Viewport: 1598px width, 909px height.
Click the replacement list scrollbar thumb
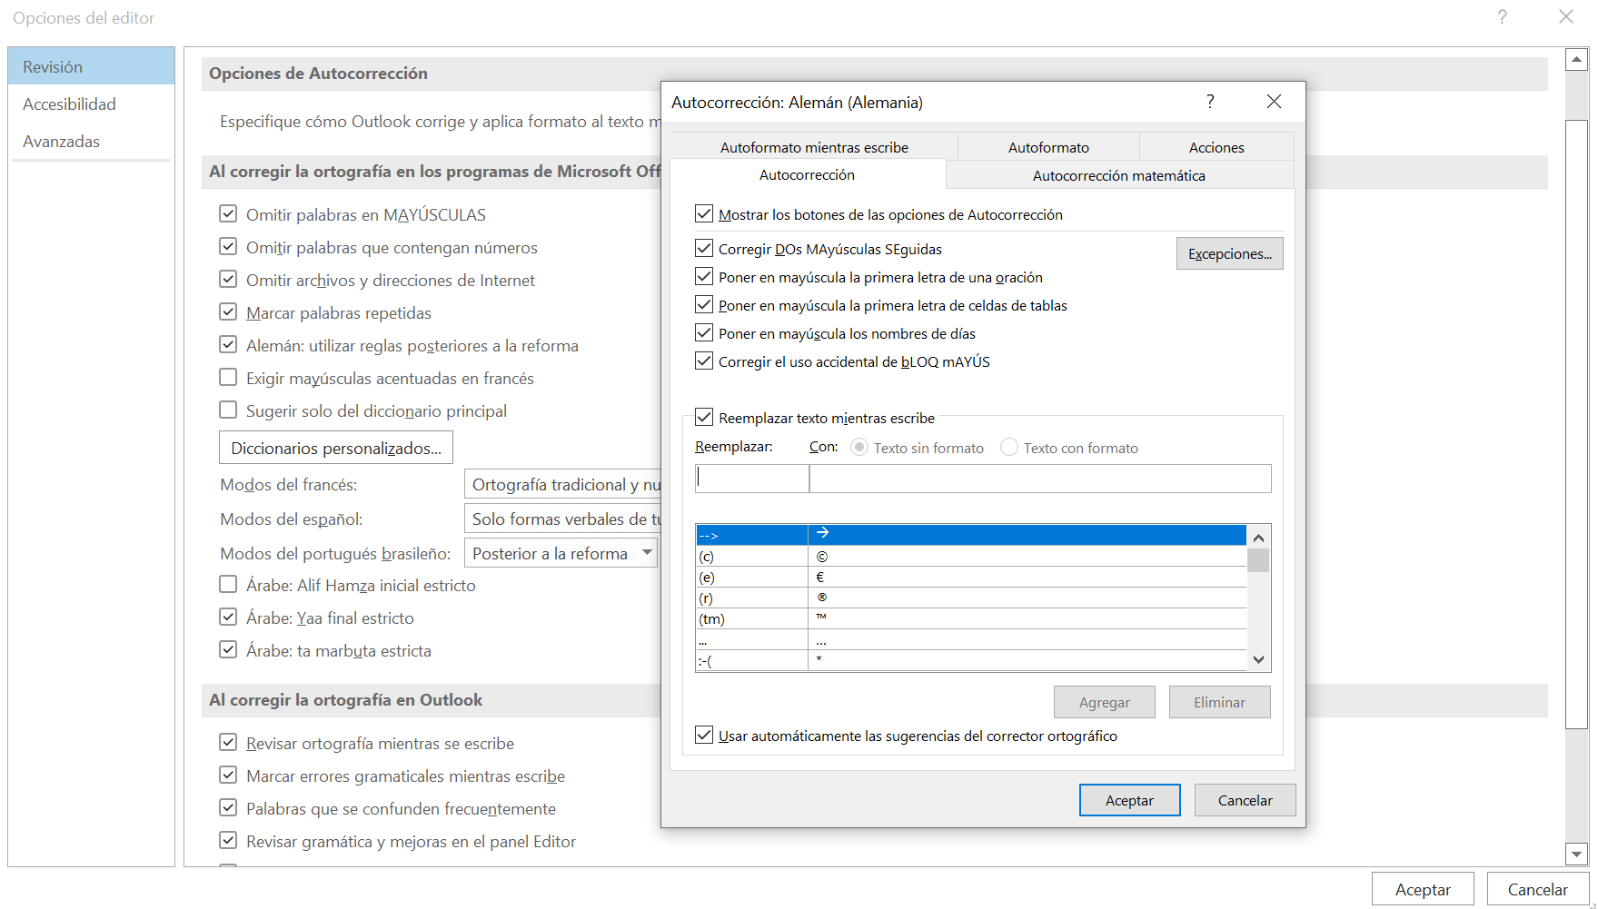(1258, 560)
